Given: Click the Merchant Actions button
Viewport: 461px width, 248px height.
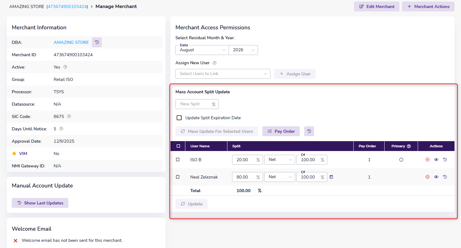Looking at the screenshot, I should pyautogui.click(x=428, y=6).
